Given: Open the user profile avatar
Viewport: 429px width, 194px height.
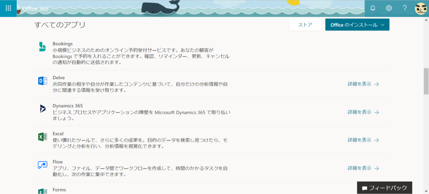Looking at the screenshot, I should click(x=421, y=8).
